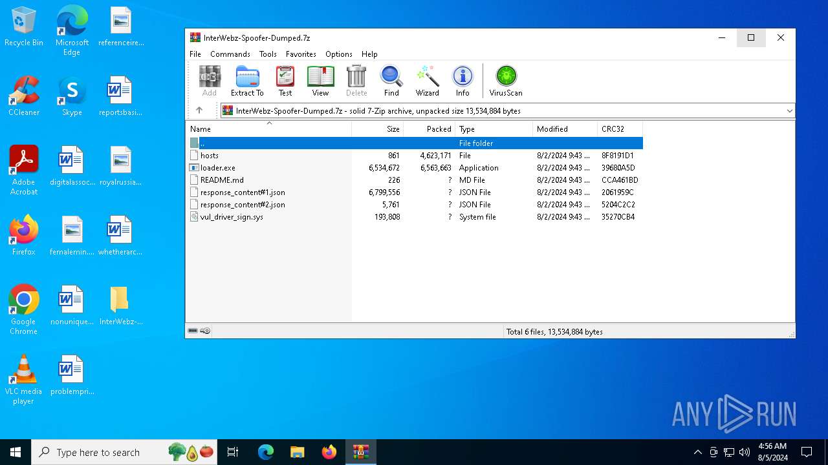Open problempri Word document on desktop
This screenshot has width=828, height=465.
point(72,375)
